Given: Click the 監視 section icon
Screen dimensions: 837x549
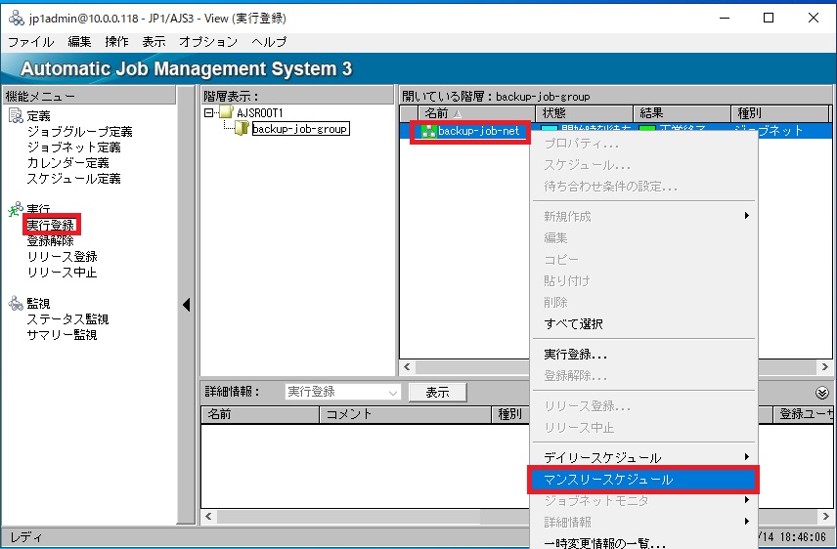Looking at the screenshot, I should coord(16,303).
